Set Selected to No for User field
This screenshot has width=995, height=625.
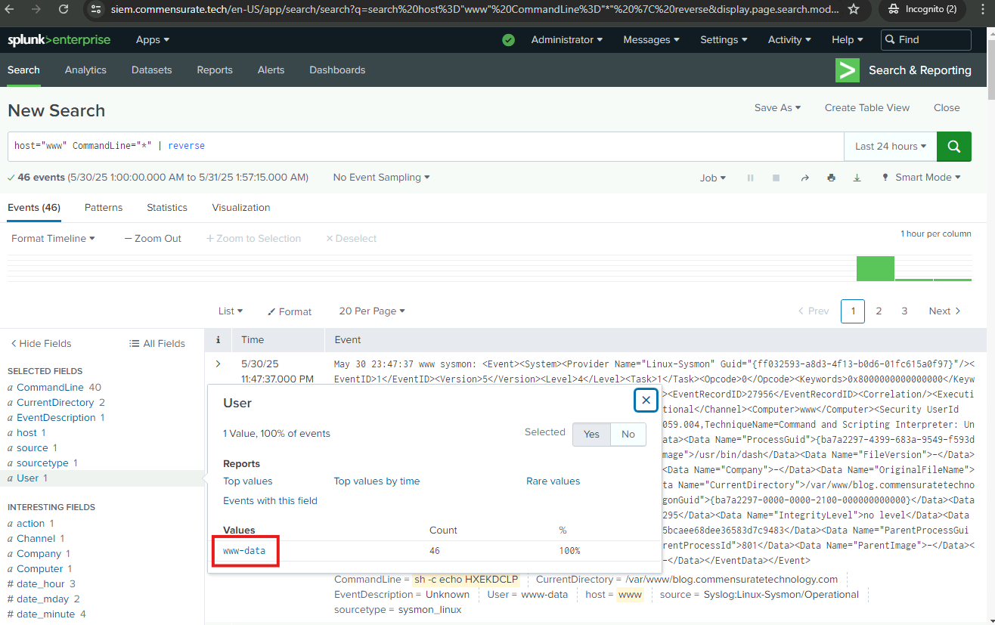click(628, 434)
